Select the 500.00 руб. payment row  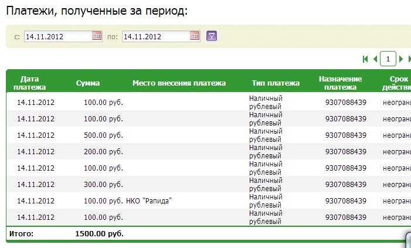click(209, 135)
